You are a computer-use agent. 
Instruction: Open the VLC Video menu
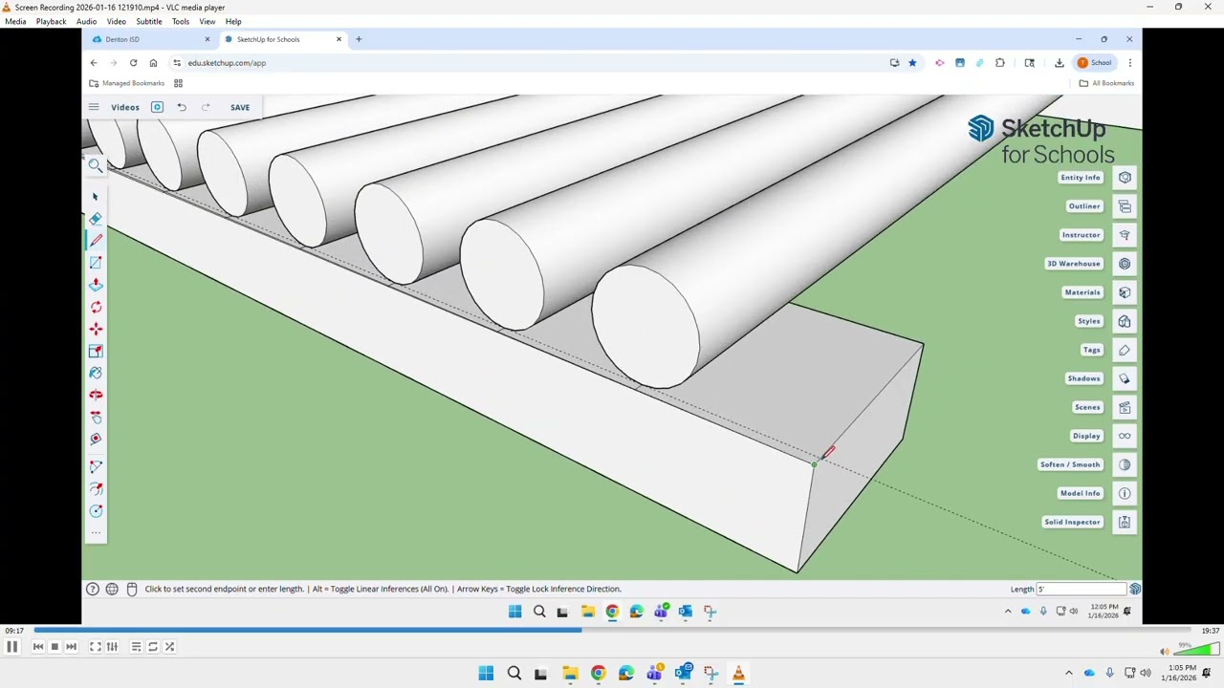pos(116,21)
